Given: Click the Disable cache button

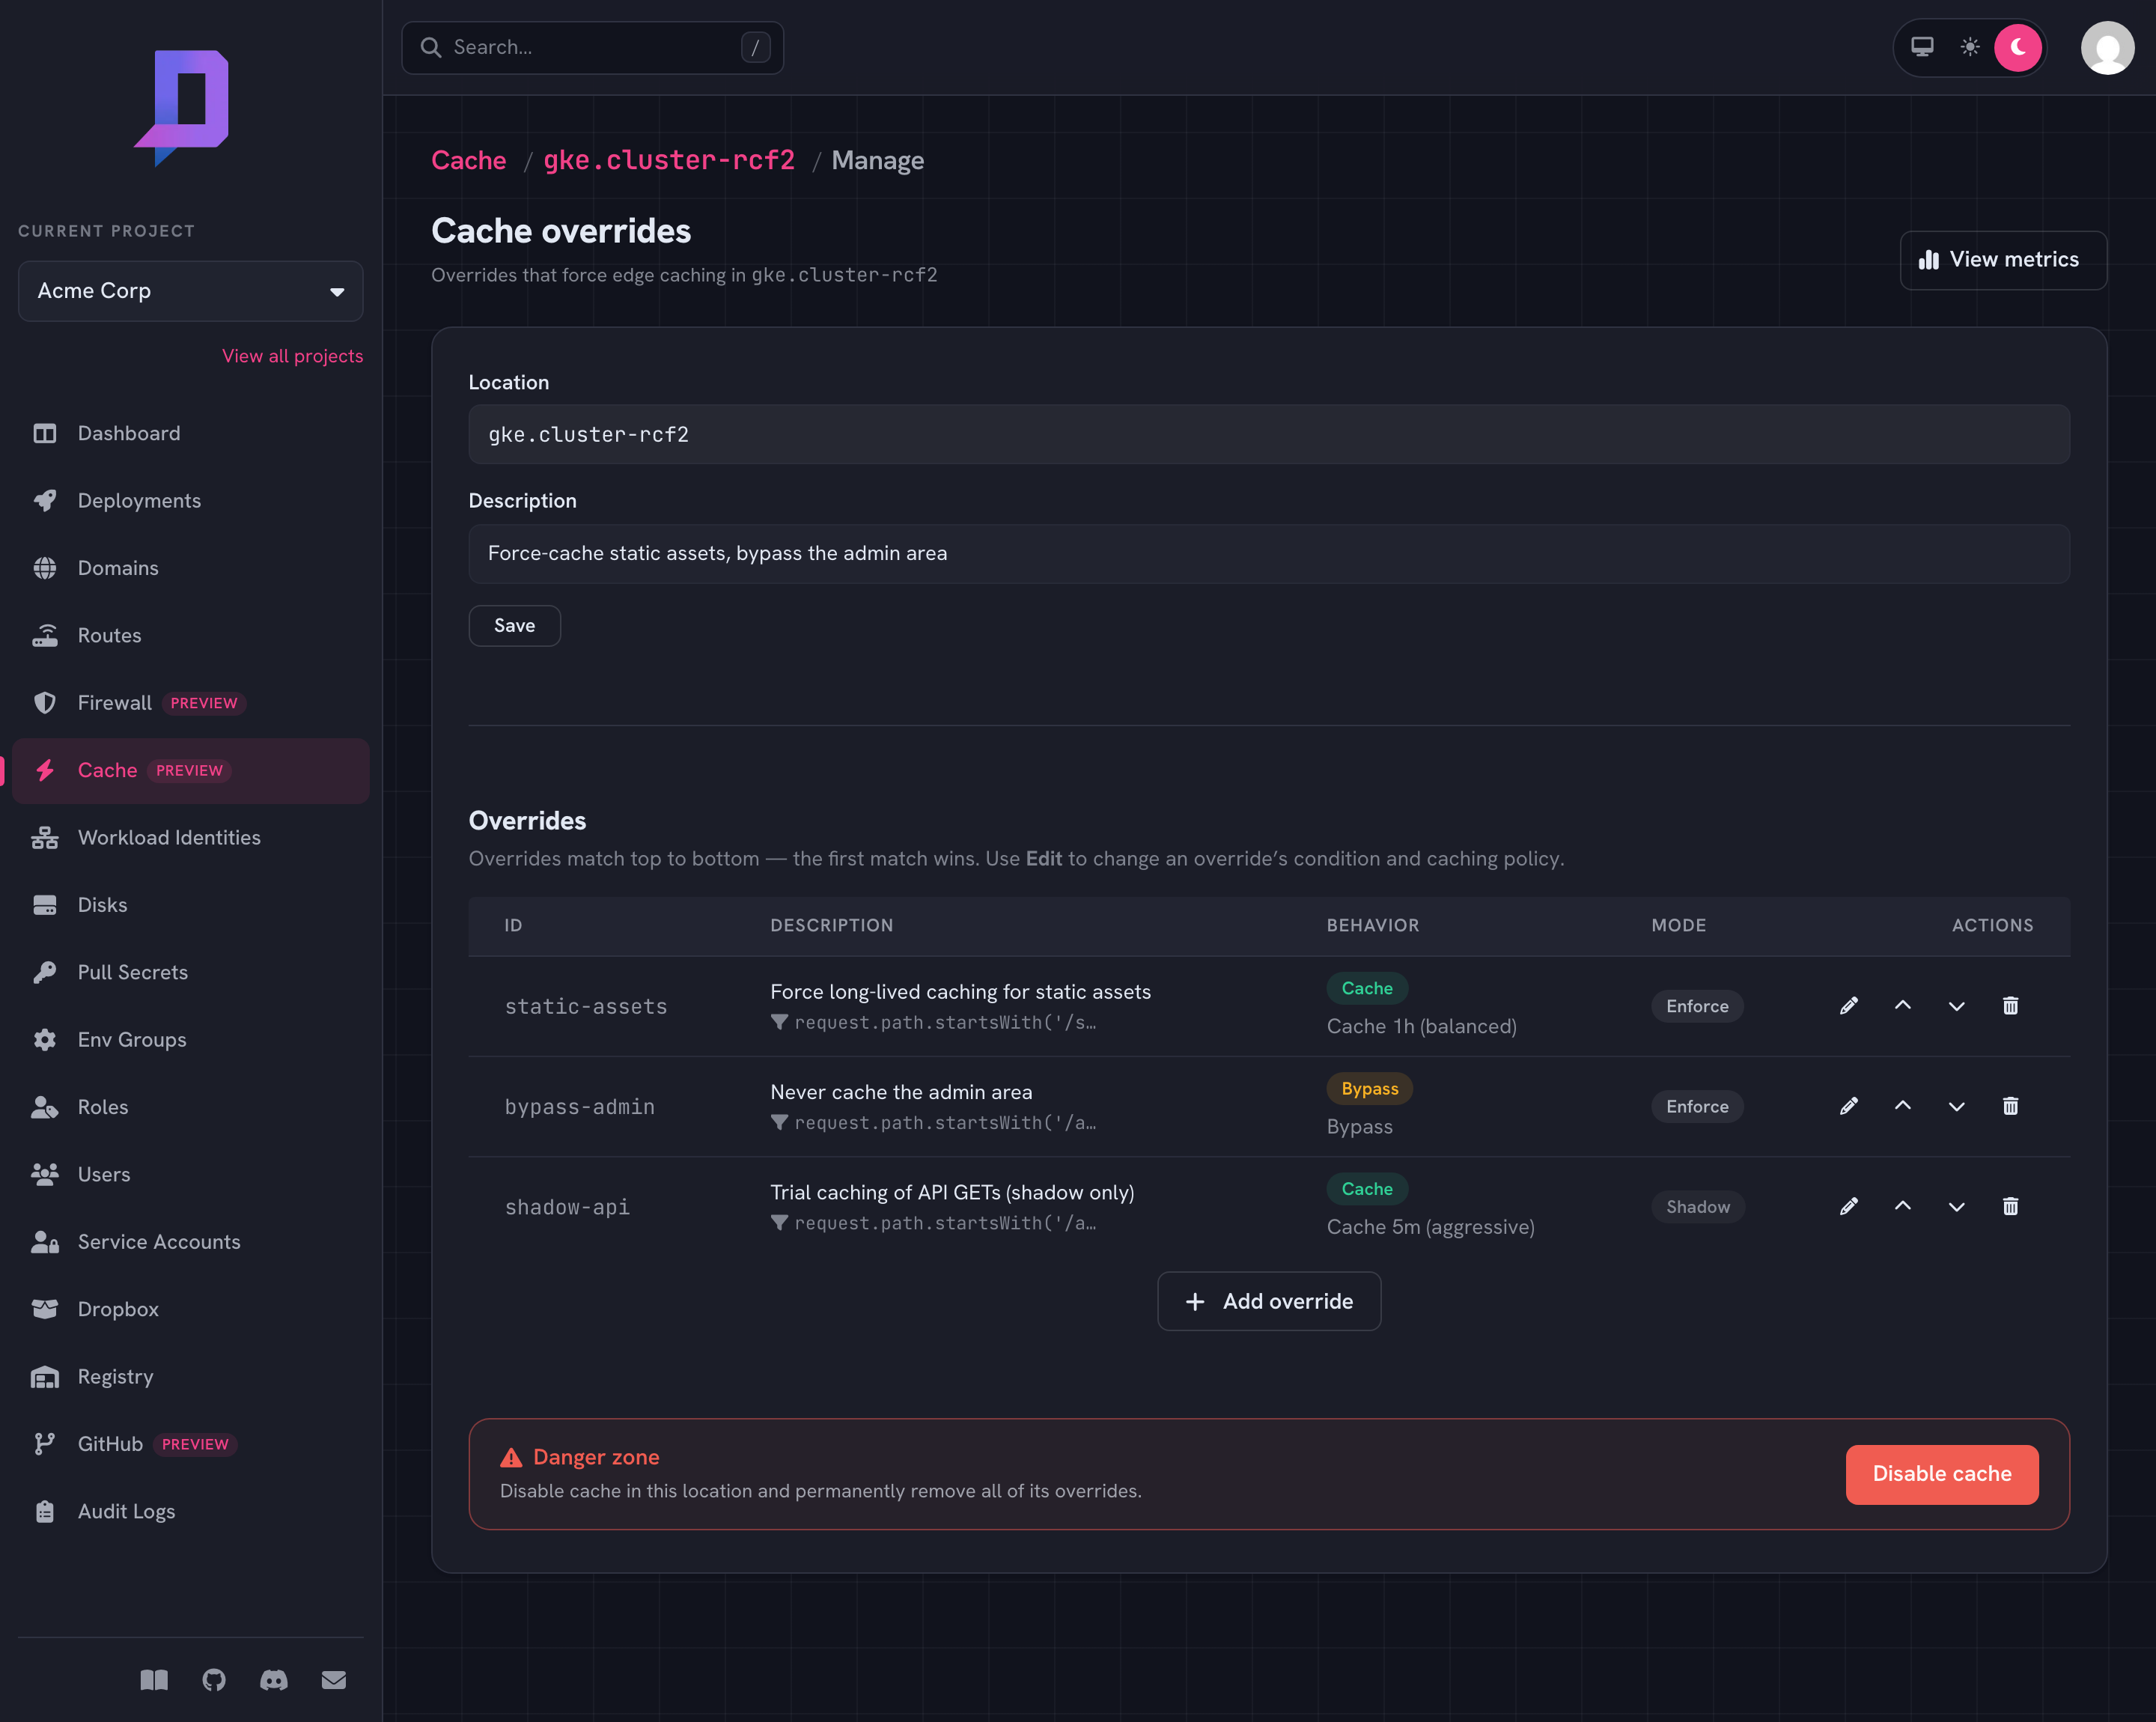Looking at the screenshot, I should pyautogui.click(x=1941, y=1474).
